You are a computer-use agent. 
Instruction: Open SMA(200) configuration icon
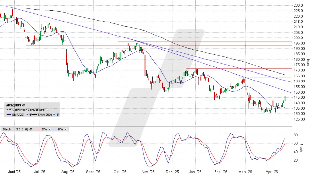(58, 115)
